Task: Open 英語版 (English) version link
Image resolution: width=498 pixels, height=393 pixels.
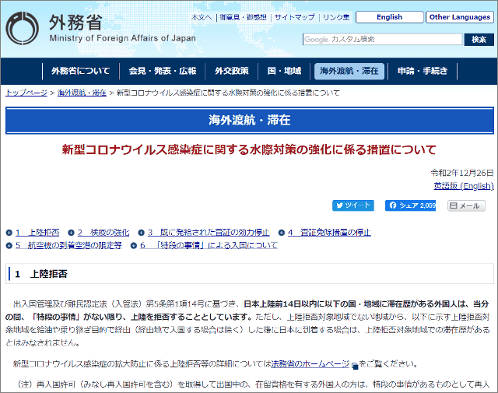Action: coord(464,186)
